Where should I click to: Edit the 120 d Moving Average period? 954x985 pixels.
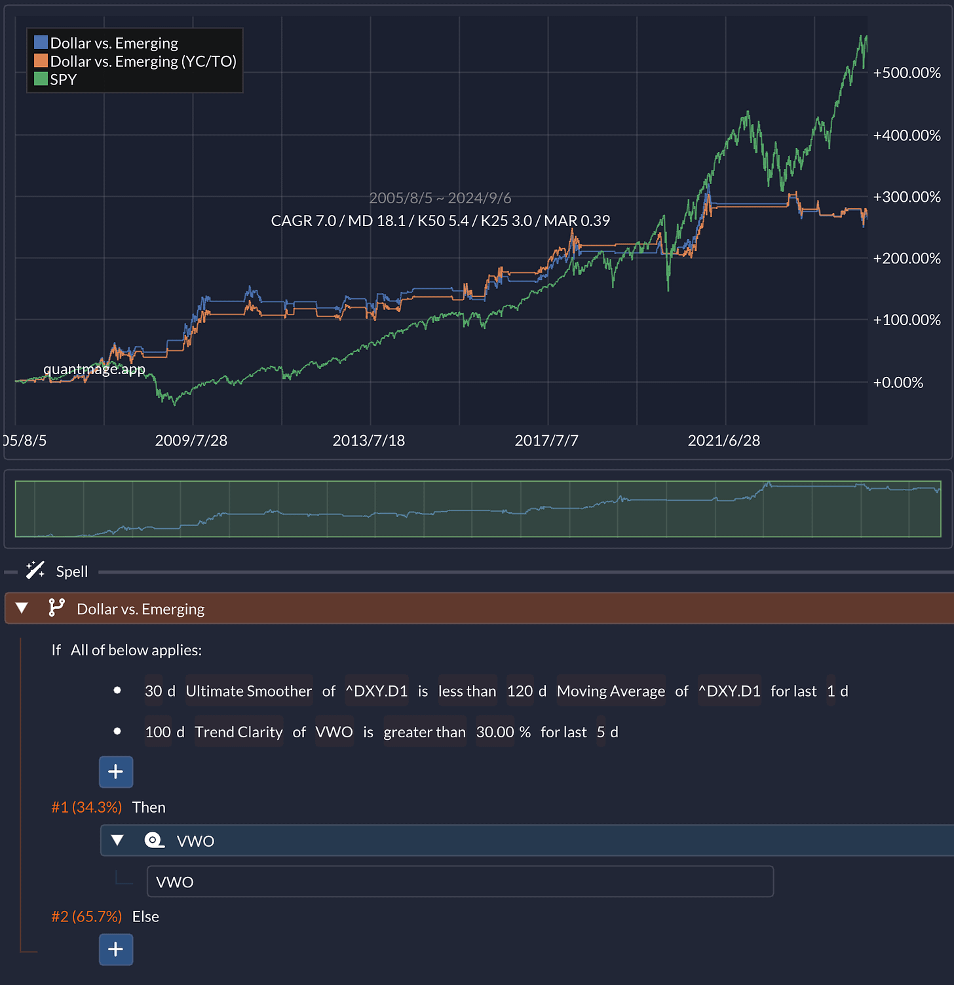click(520, 691)
